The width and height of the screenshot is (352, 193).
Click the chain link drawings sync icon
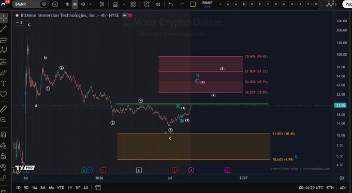point(4,179)
